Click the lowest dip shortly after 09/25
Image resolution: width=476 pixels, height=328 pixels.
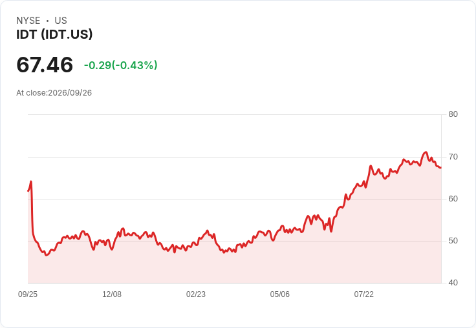click(47, 255)
